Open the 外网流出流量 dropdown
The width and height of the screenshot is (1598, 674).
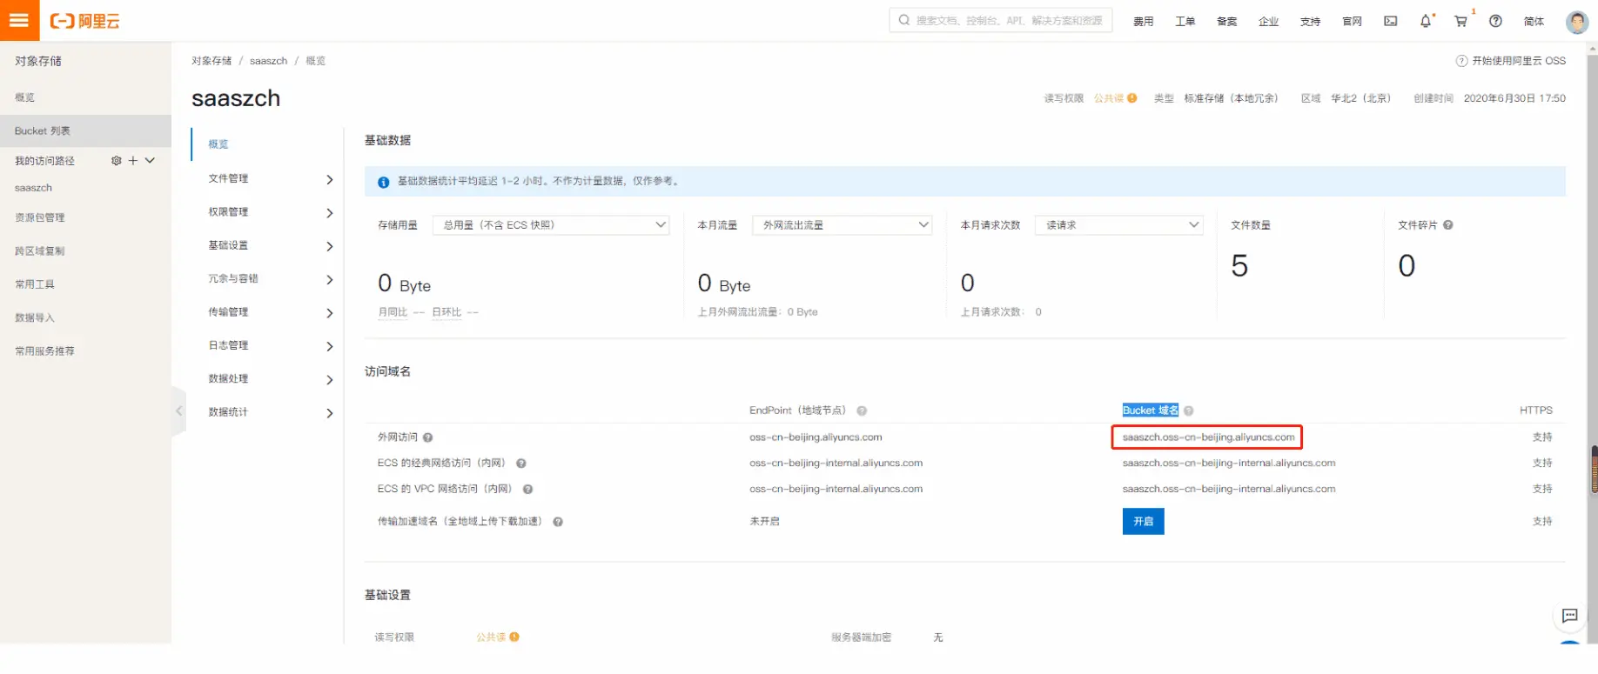click(842, 225)
